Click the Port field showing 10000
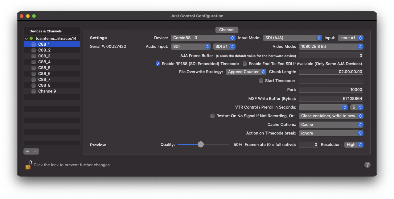 331,90
